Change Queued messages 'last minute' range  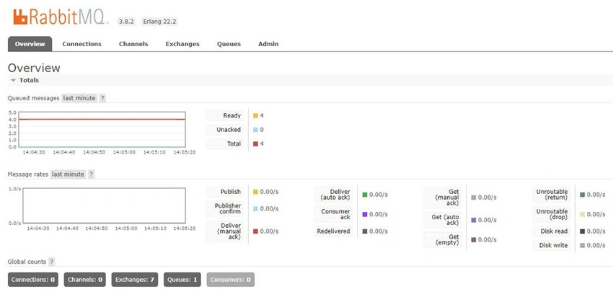point(79,98)
